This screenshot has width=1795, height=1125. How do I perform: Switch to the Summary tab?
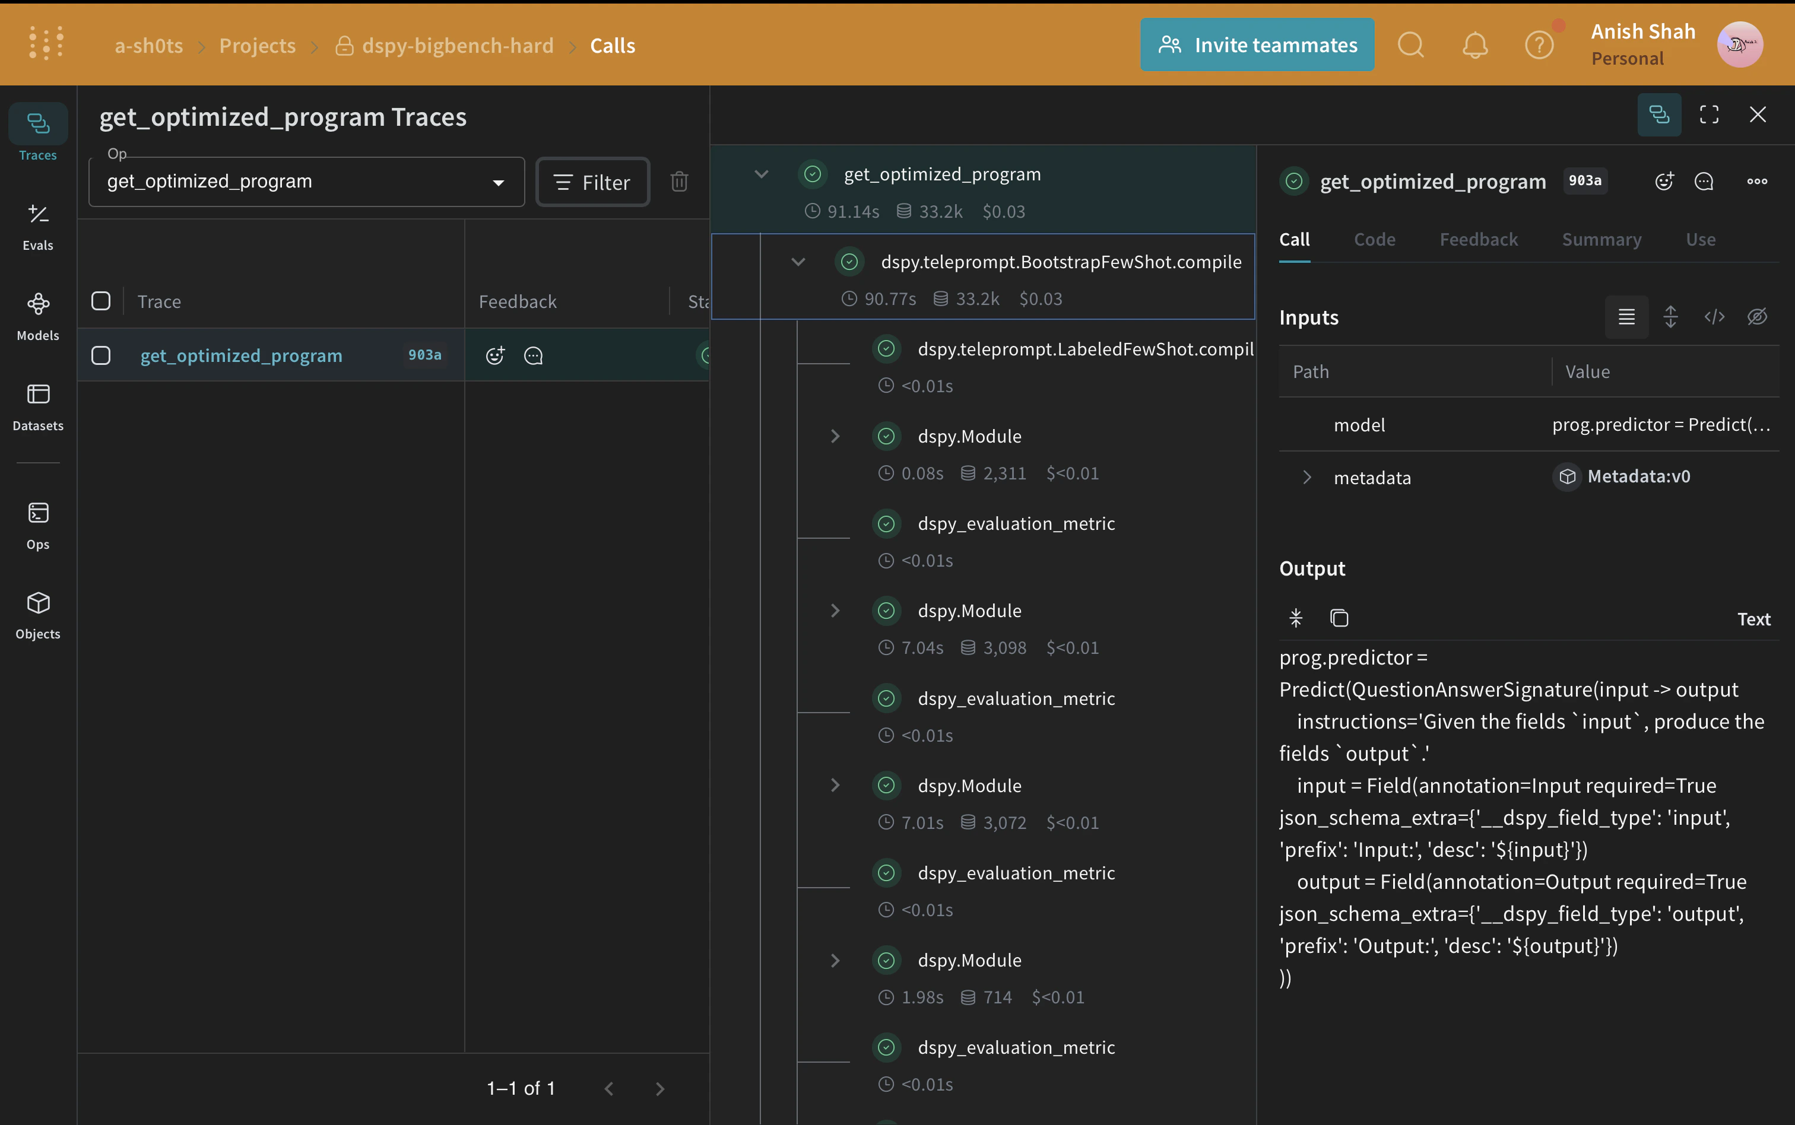tap(1601, 240)
